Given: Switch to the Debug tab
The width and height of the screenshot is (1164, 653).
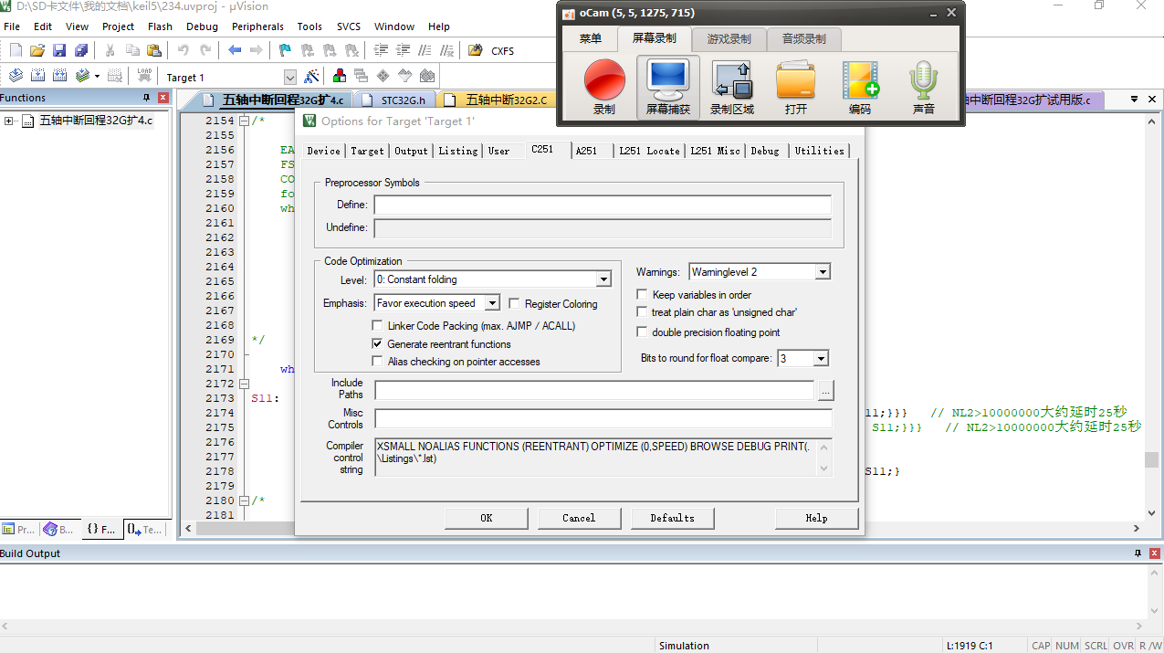Looking at the screenshot, I should coord(765,151).
